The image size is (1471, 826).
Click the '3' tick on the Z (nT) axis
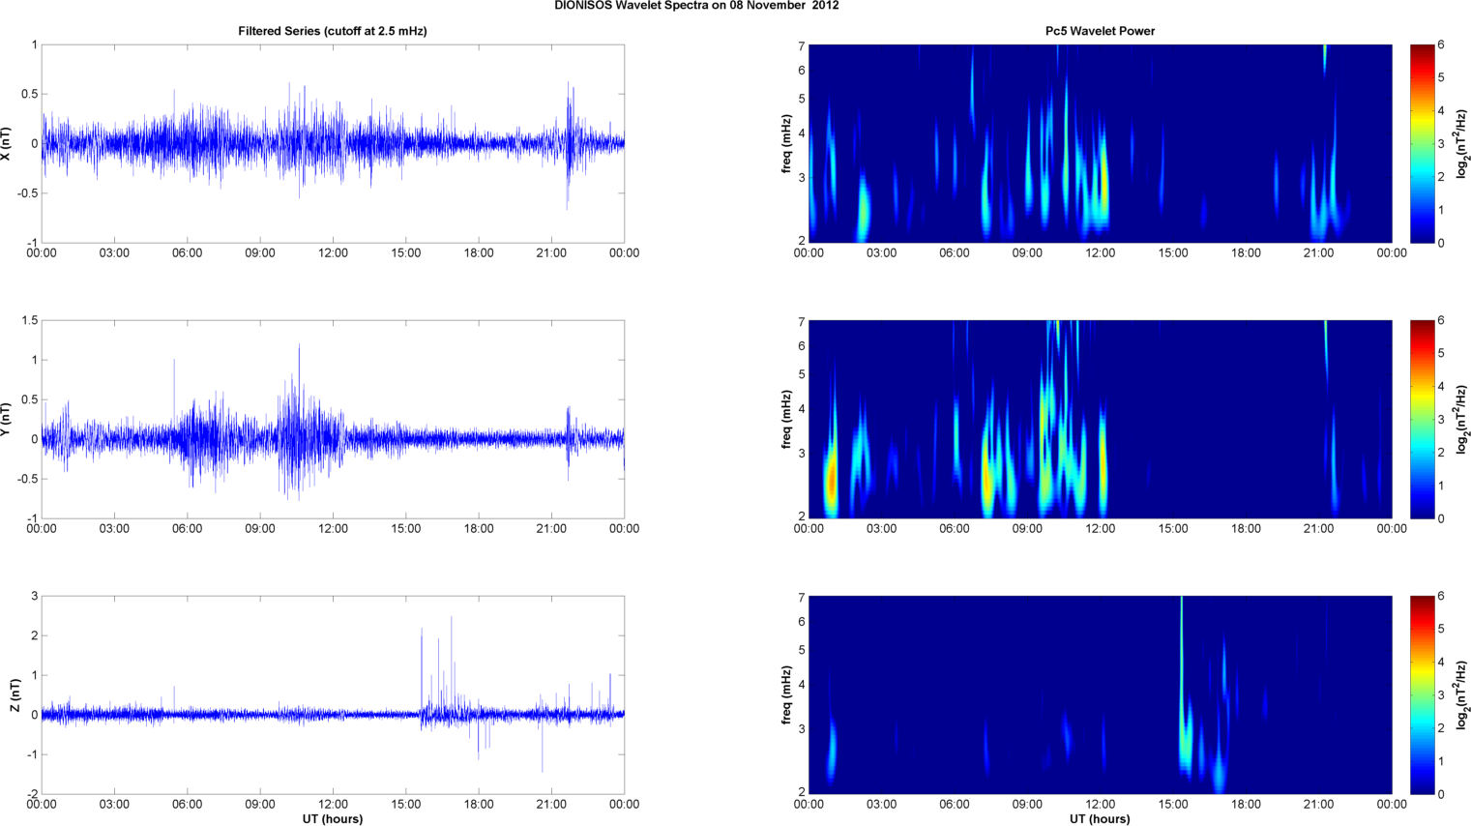click(x=35, y=596)
